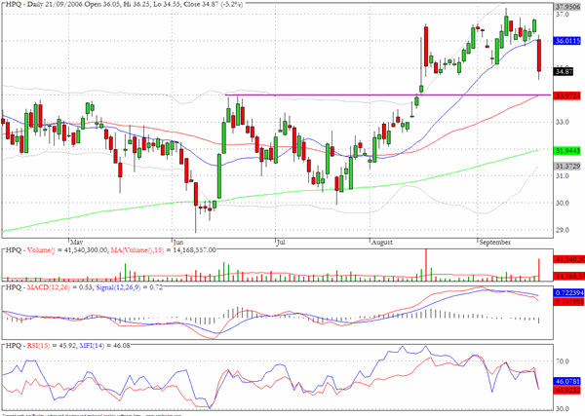Click the MA(Volume(),15) legend text

[x=137, y=249]
